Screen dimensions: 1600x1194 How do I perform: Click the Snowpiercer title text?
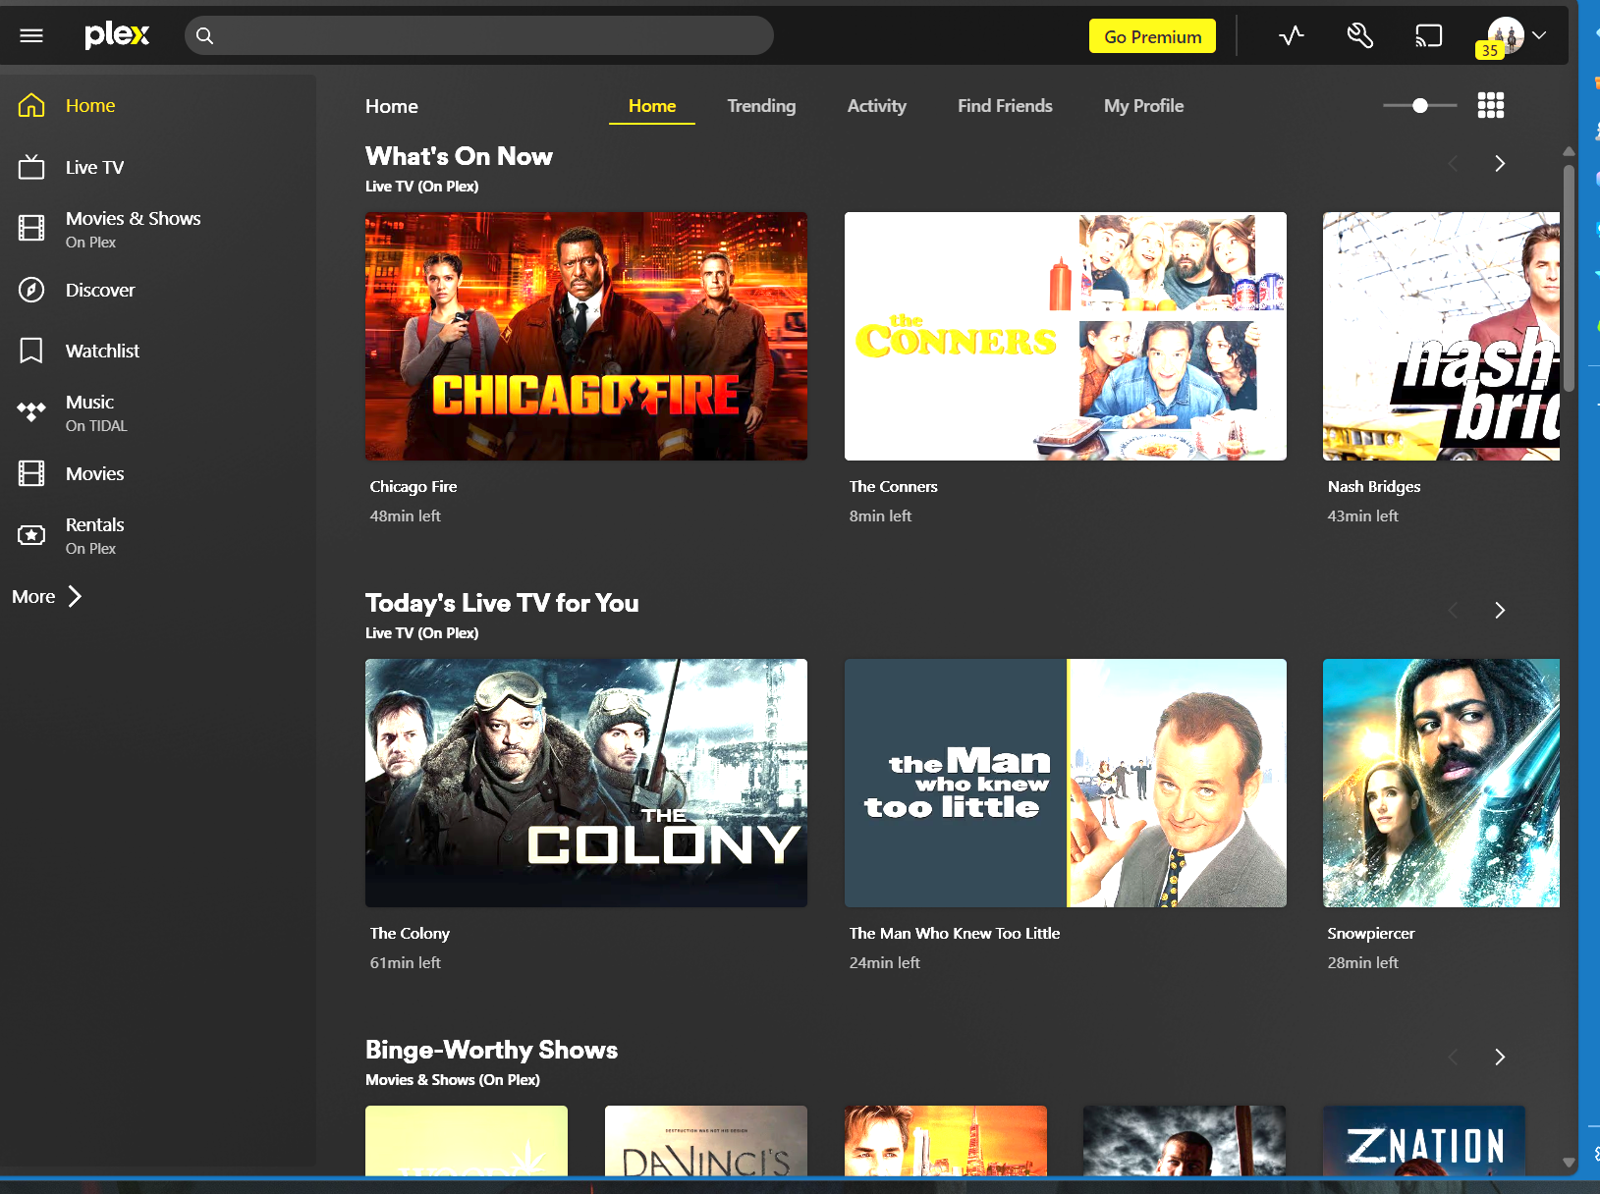tap(1371, 933)
